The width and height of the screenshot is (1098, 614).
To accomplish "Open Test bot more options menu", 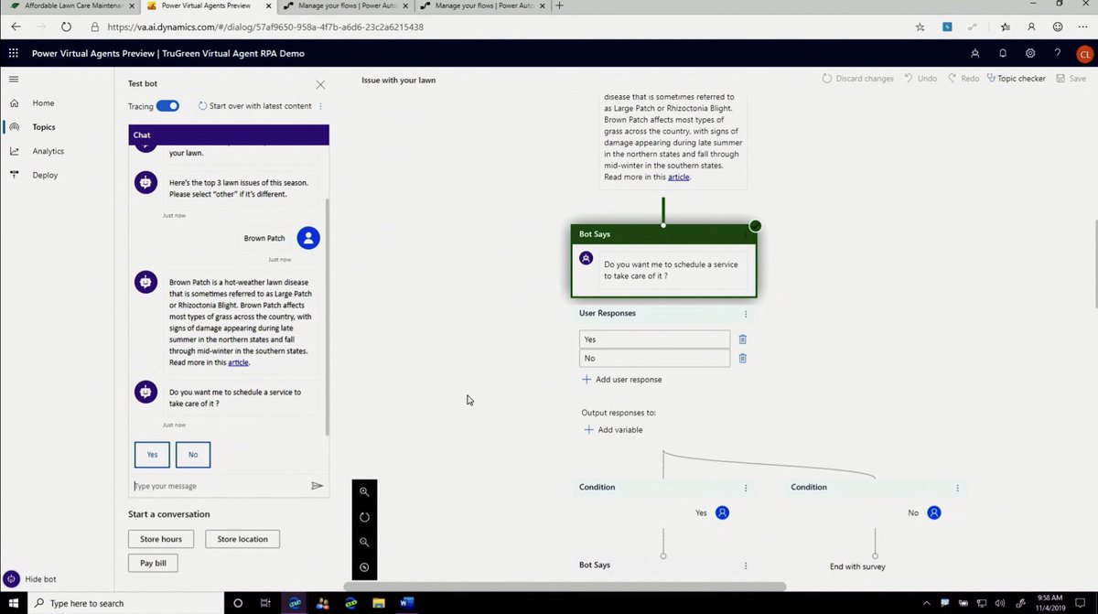I will coord(320,106).
